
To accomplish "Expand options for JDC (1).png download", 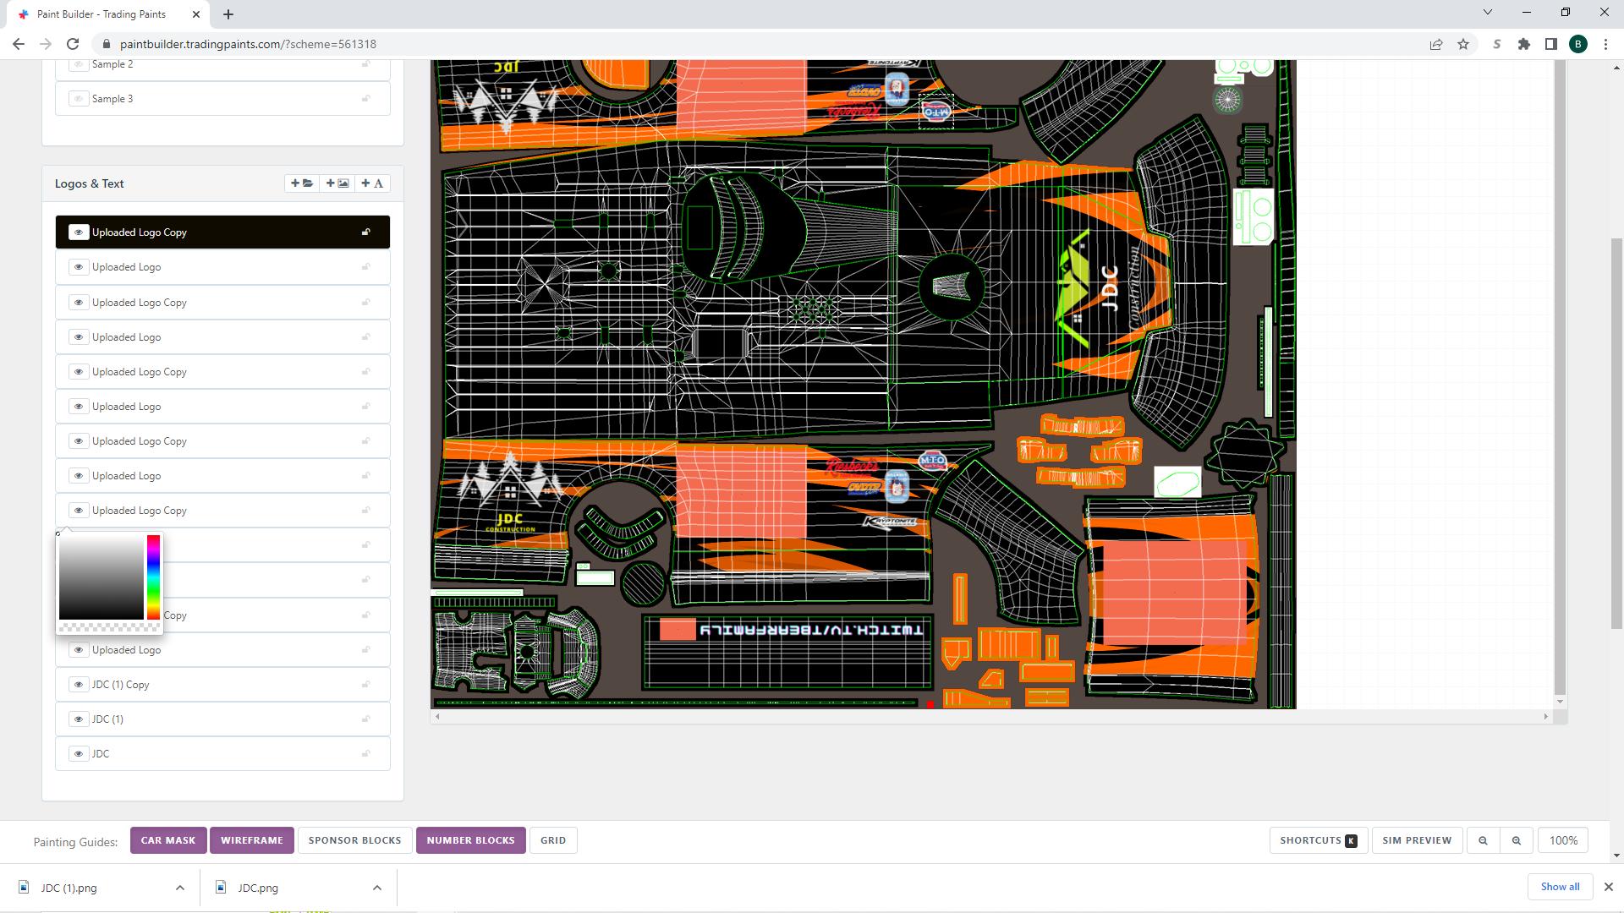I will click(x=180, y=888).
